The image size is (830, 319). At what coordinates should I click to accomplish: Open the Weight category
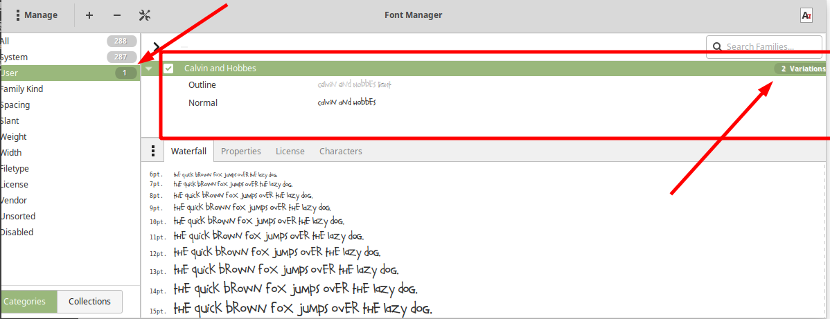[x=69, y=136]
